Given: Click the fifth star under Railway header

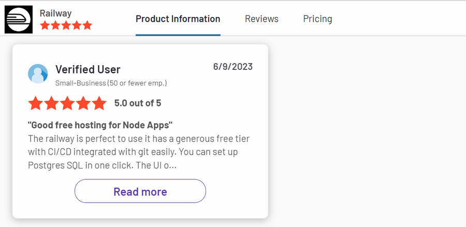Looking at the screenshot, I should click(x=87, y=25).
